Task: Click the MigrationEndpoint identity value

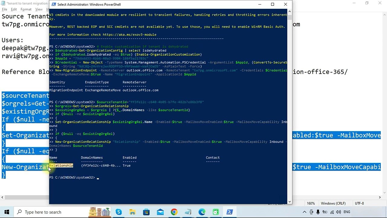Action: [x=66, y=90]
